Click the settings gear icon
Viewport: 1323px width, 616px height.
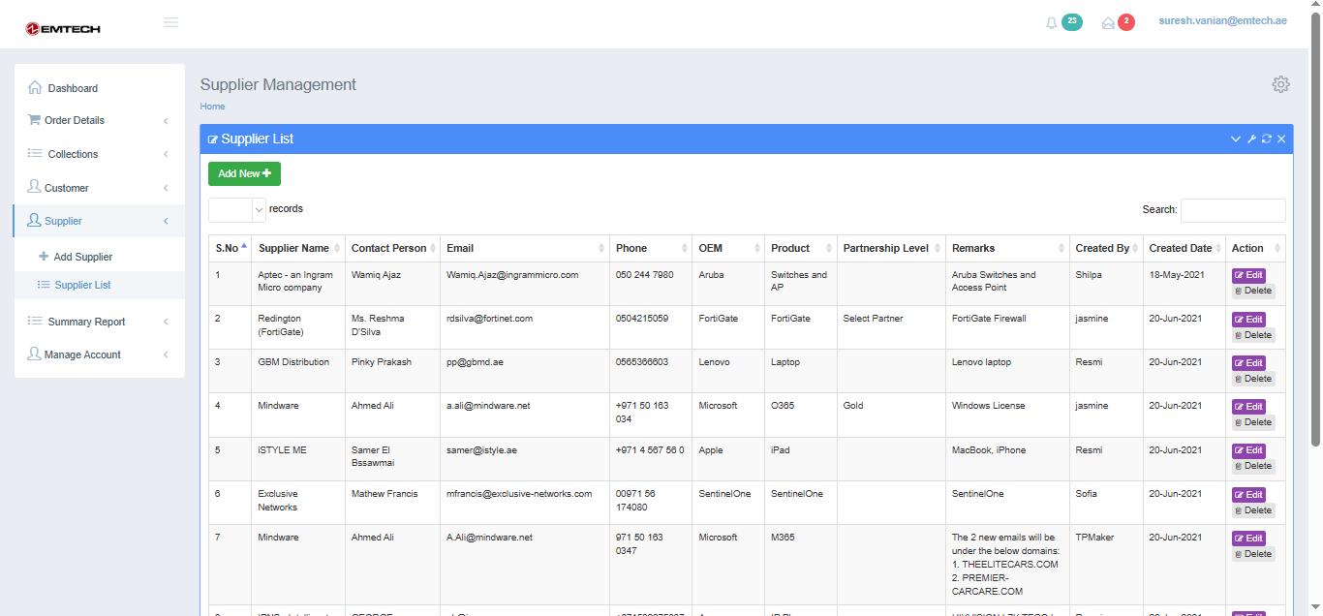point(1280,84)
